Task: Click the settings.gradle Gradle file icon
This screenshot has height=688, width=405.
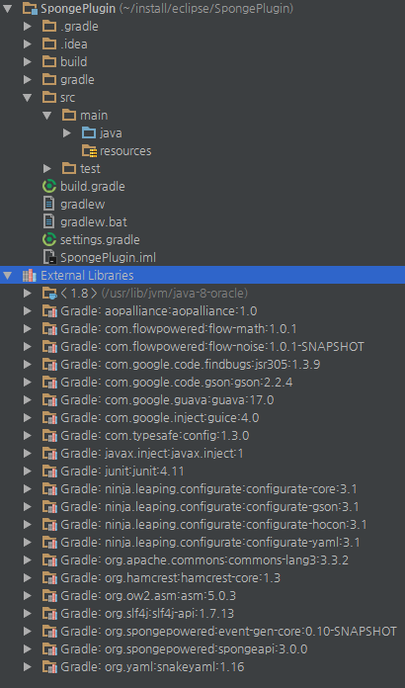Action: click(49, 240)
